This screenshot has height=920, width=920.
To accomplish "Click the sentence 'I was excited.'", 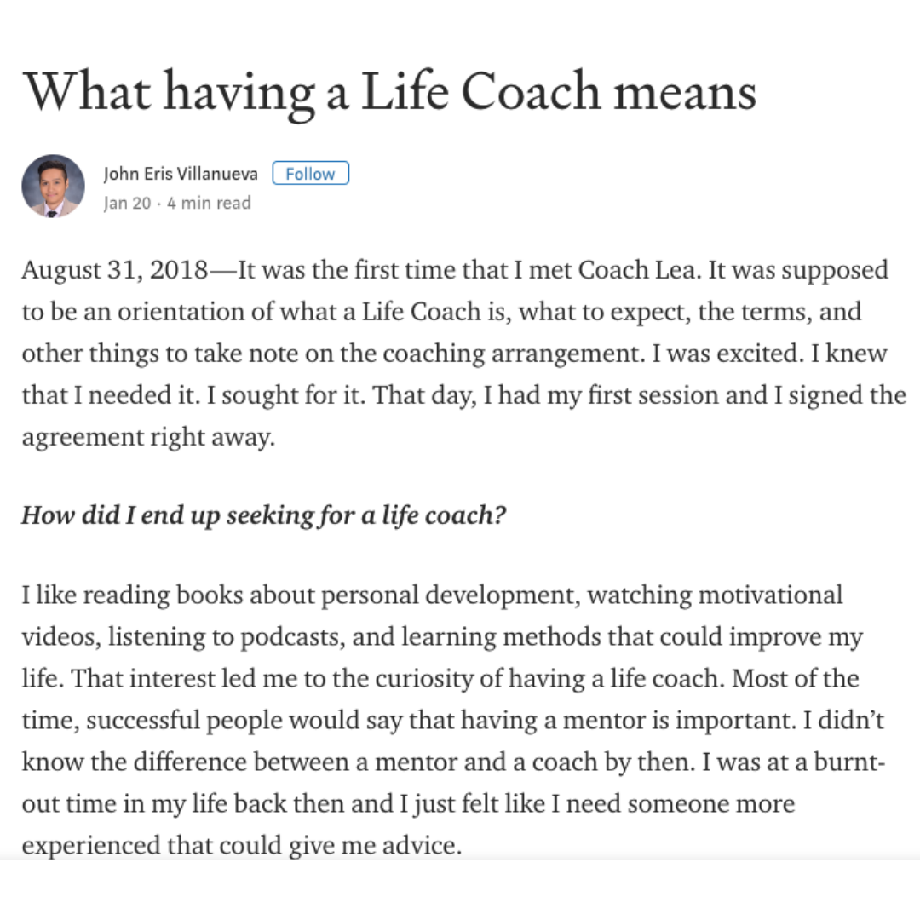I will [727, 354].
